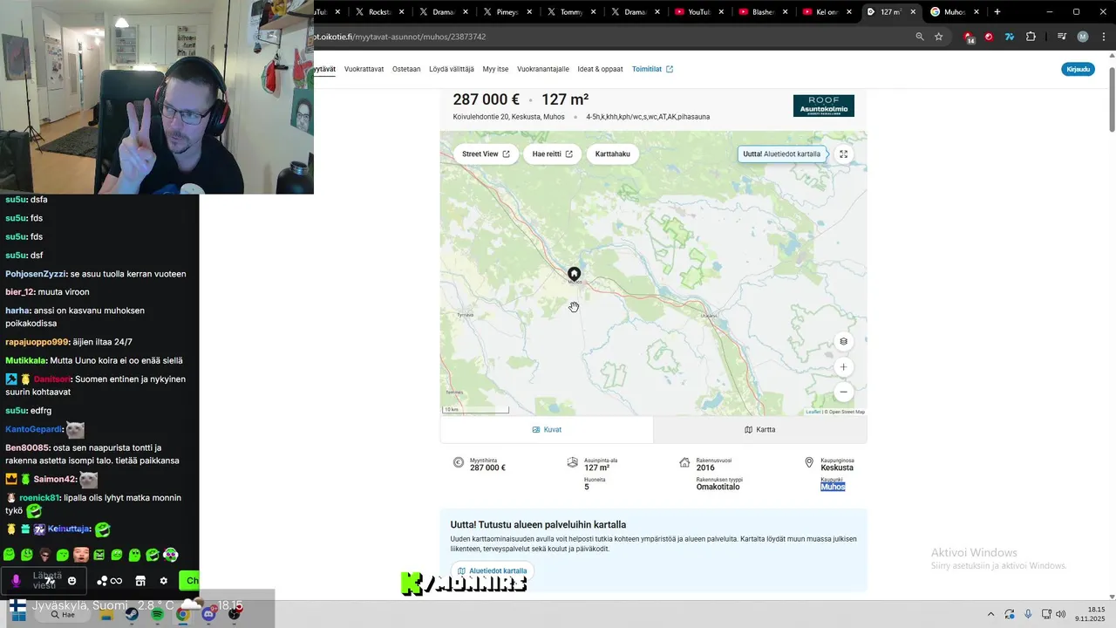Image resolution: width=1116 pixels, height=628 pixels.
Task: Switch to the Tommy X tab
Action: pos(571,12)
